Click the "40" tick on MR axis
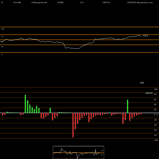 pos(155,105)
